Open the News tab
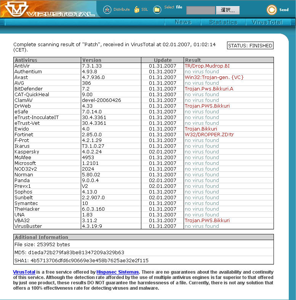This screenshot has width=296, height=300. click(183, 22)
